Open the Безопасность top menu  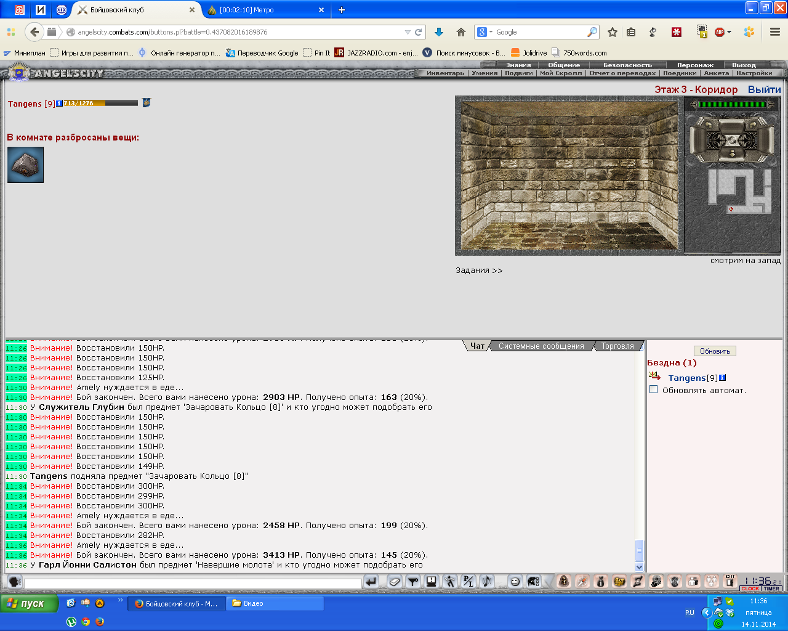coord(627,65)
